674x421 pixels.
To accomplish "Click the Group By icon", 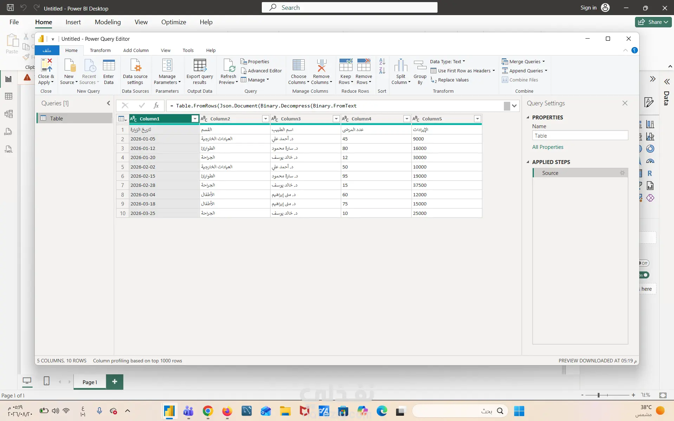I will [x=420, y=65].
